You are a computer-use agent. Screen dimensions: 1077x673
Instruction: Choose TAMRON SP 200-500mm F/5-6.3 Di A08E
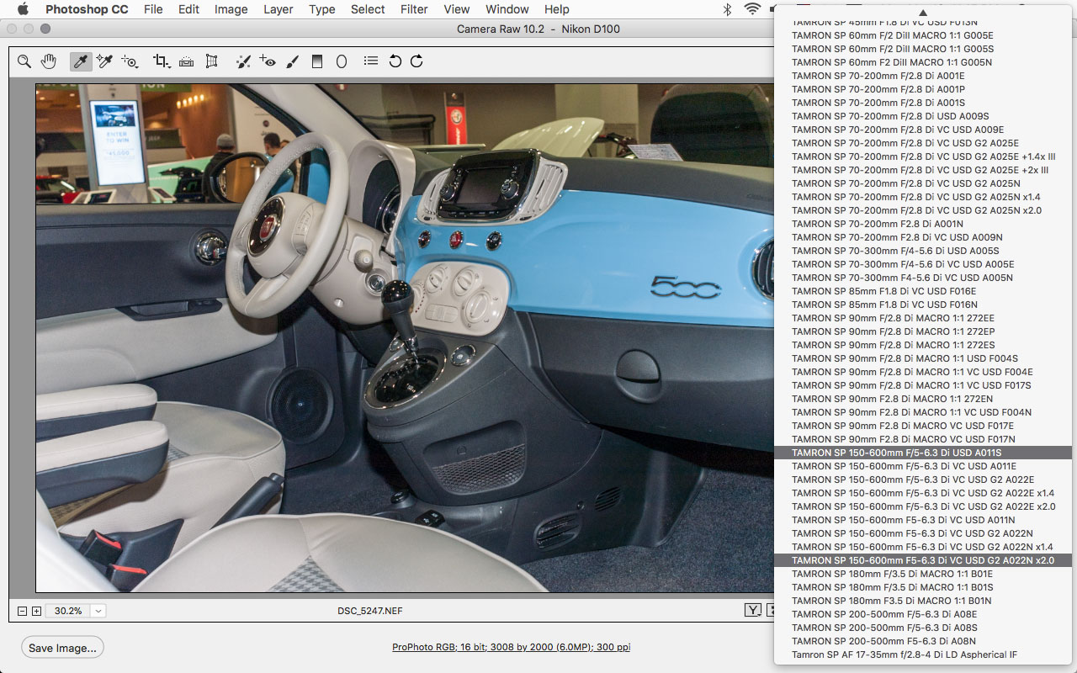tap(923, 614)
